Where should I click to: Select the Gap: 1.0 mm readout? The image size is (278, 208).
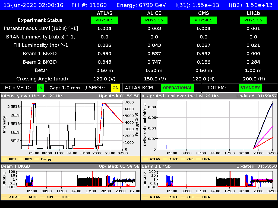pyautogui.click(x=65, y=88)
